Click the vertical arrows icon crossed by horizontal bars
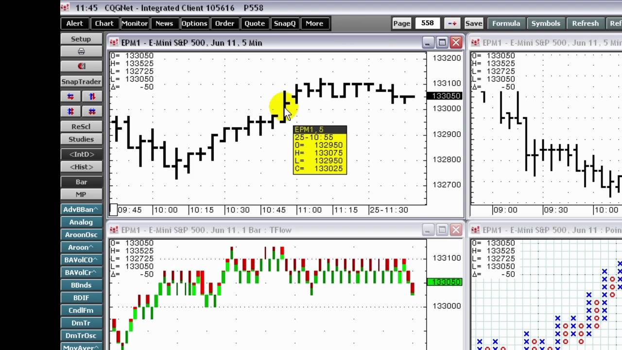622x350 pixels. (71, 111)
